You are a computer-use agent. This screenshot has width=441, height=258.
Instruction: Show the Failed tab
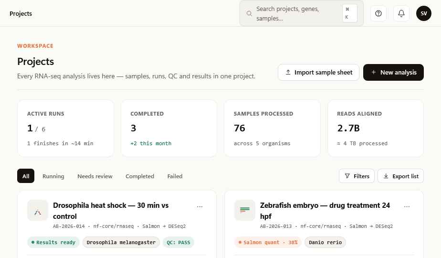175,176
